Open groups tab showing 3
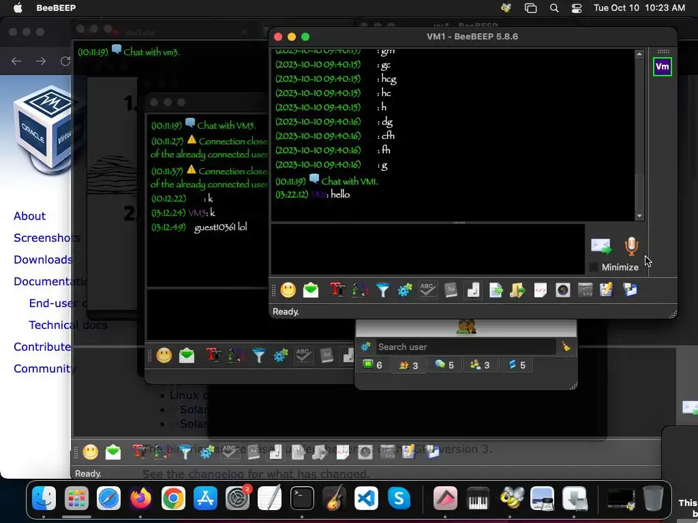This screenshot has width=698, height=523. point(479,365)
